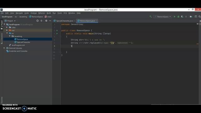Open the File menu
The height and width of the screenshot is (113, 201).
(x=2, y=13)
